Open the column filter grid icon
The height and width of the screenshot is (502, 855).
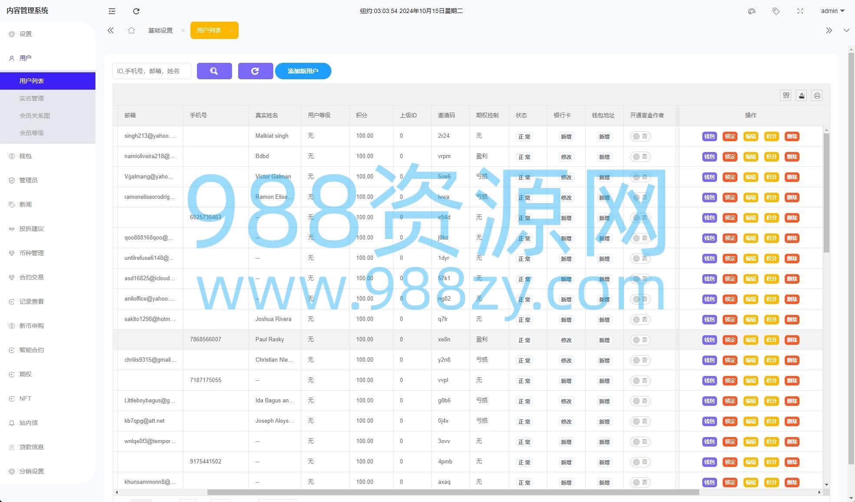(x=786, y=96)
